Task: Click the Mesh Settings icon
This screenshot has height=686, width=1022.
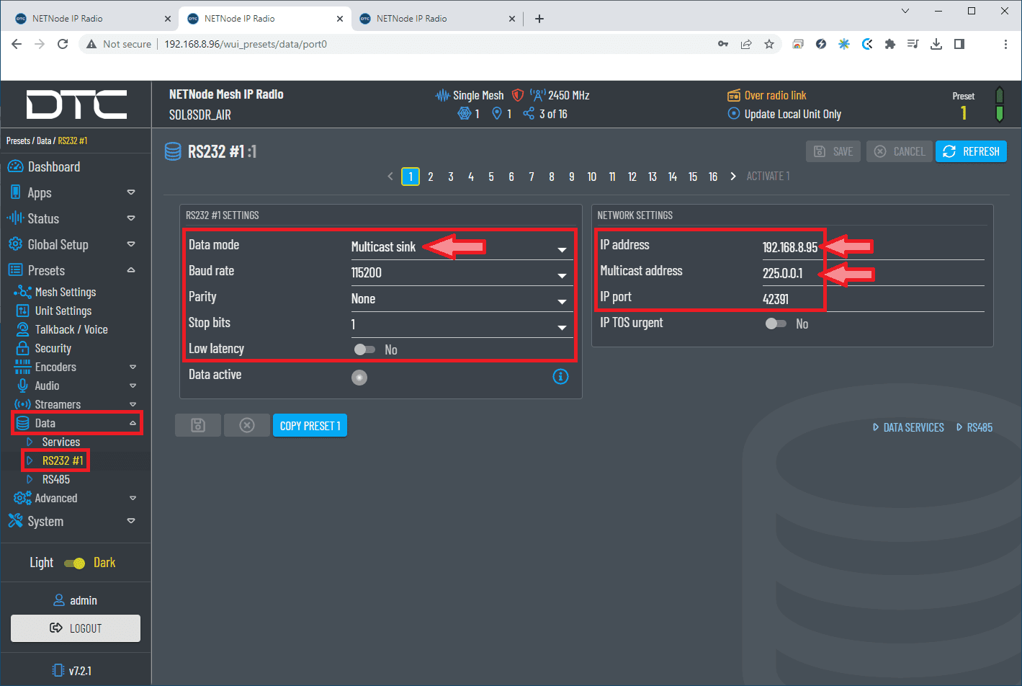Action: [x=22, y=293]
